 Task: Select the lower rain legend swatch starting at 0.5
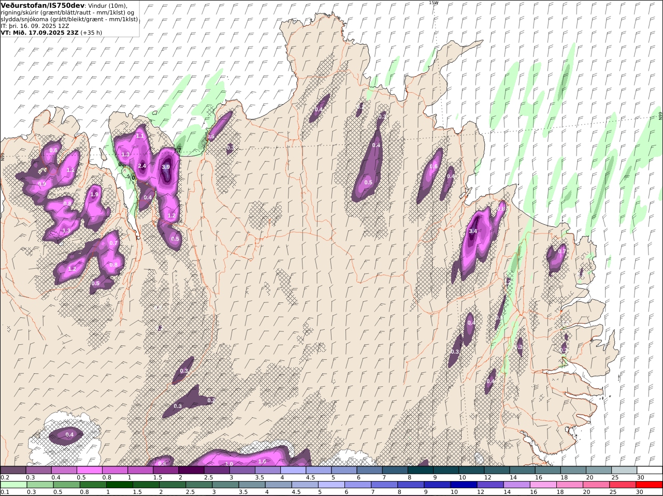tap(66, 485)
